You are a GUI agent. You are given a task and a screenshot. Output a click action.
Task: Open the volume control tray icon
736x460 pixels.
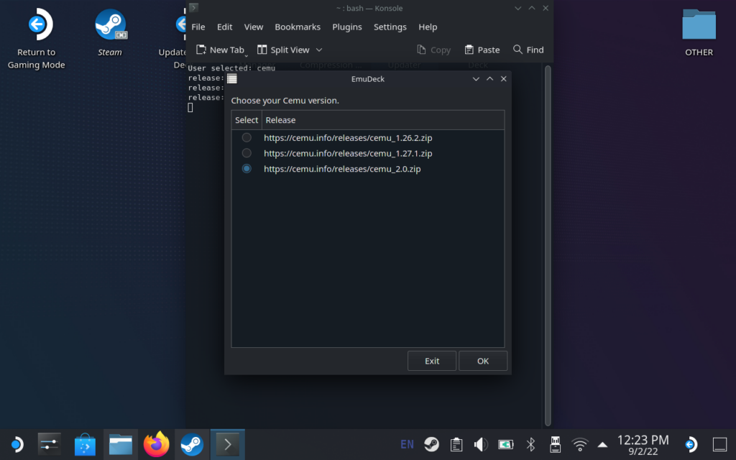pyautogui.click(x=481, y=444)
